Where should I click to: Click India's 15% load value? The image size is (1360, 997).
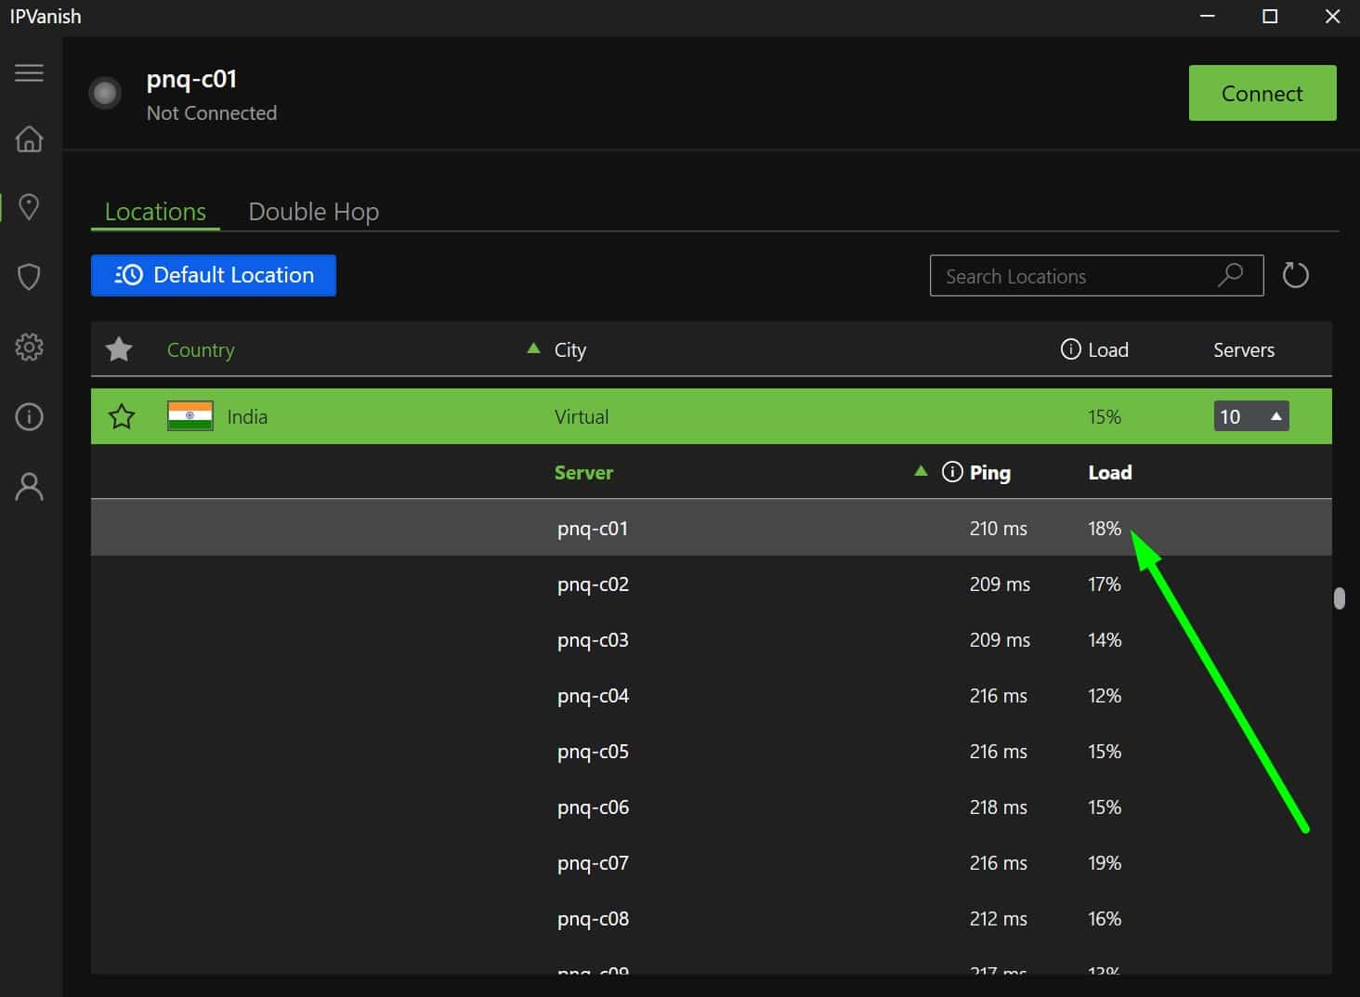click(x=1105, y=417)
